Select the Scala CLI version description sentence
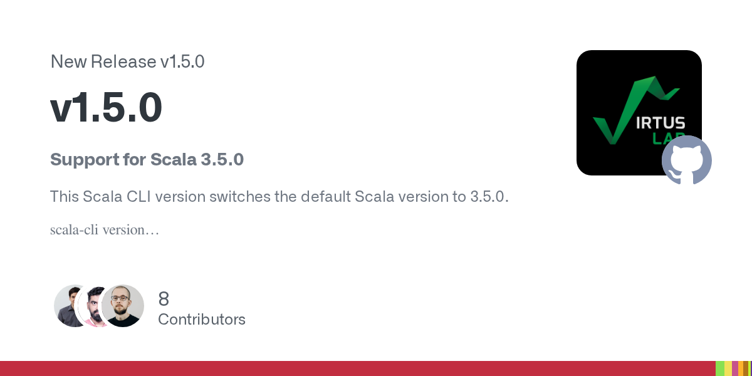Screen dimensions: 752x376 (279, 197)
